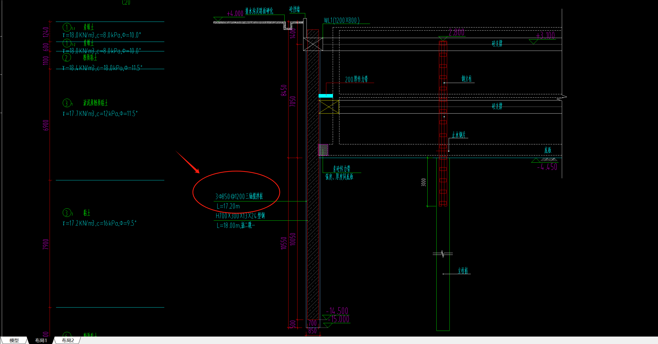Click the WL1(1200X800) beam label
Image resolution: width=658 pixels, height=344 pixels.
coord(342,20)
